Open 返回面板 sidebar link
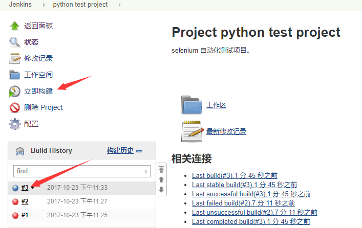This screenshot has height=228, width=362. [38, 26]
